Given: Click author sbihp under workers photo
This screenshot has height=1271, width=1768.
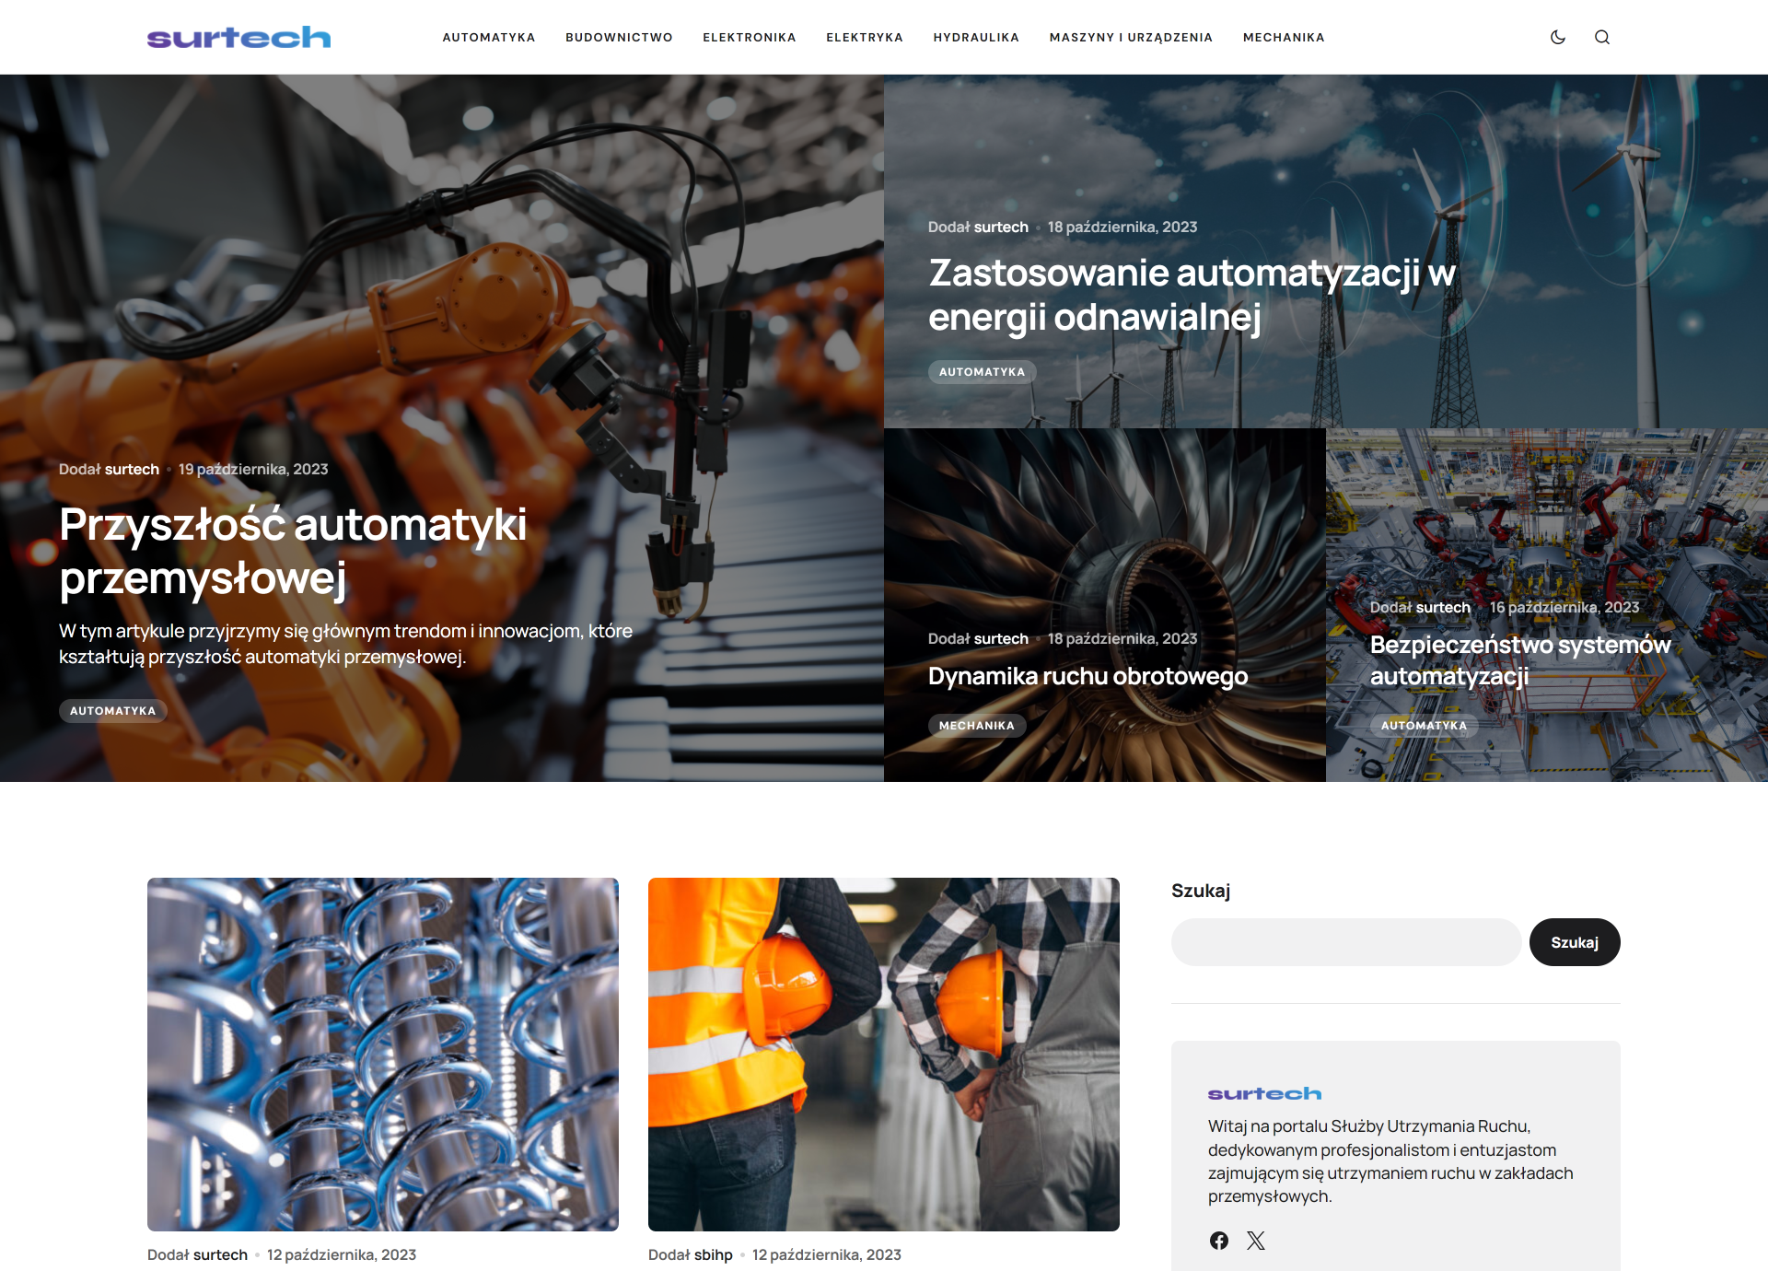Looking at the screenshot, I should (713, 1254).
